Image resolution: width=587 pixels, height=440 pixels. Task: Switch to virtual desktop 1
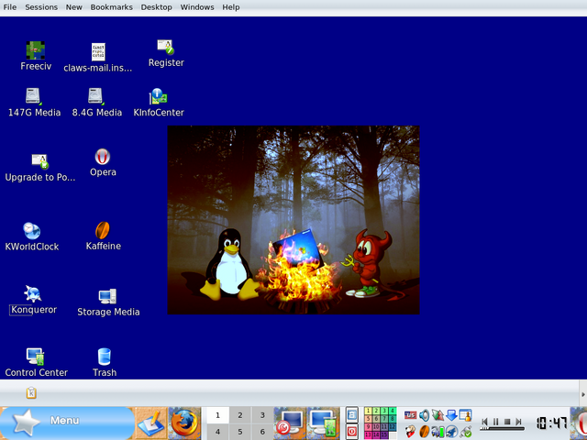click(217, 415)
